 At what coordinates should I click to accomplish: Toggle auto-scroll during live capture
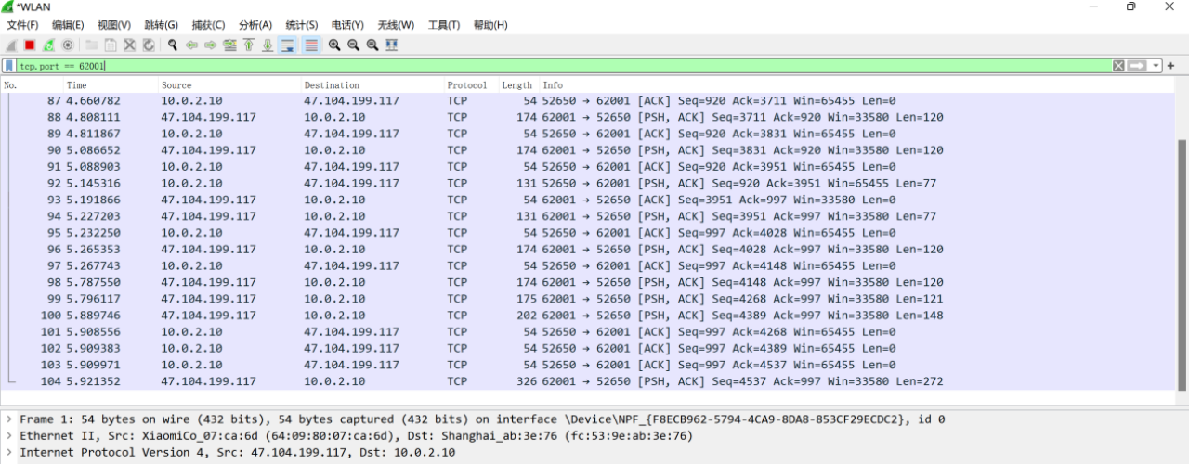287,45
